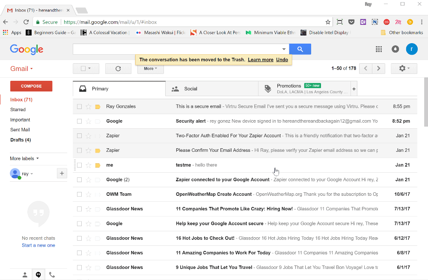
Task: Open Google notifications bell
Action: tap(395, 49)
